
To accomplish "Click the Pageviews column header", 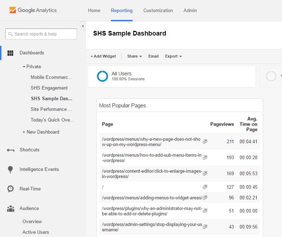I will click(x=222, y=124).
